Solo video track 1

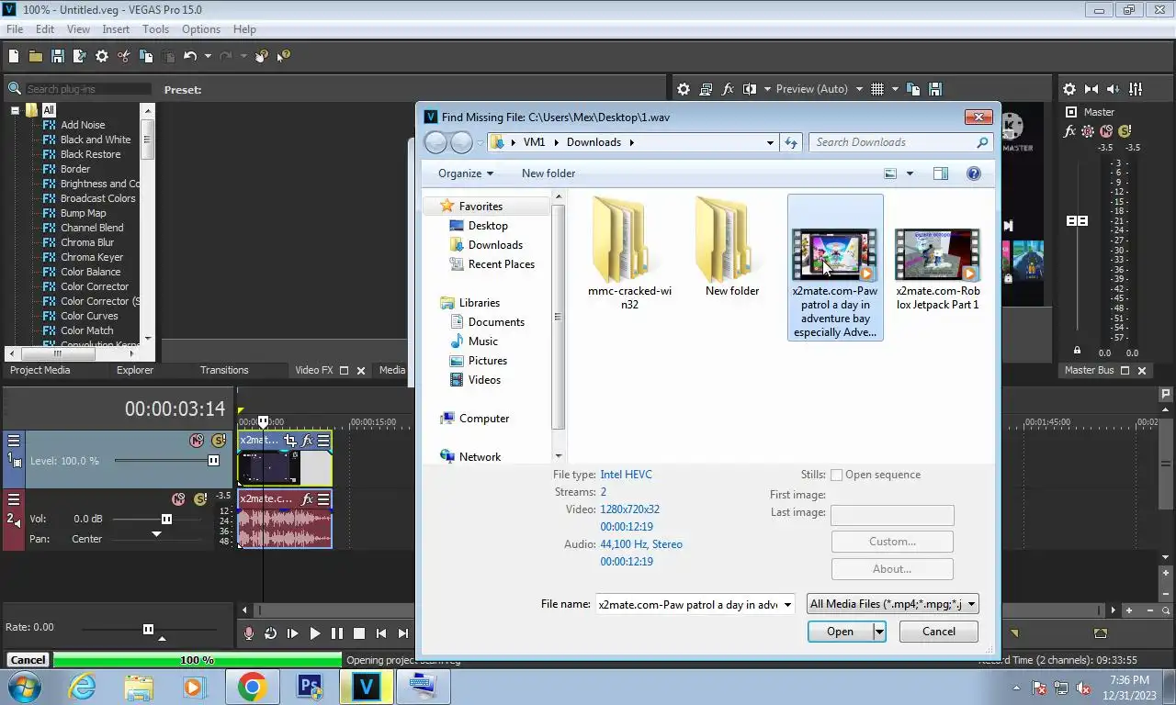[219, 441]
